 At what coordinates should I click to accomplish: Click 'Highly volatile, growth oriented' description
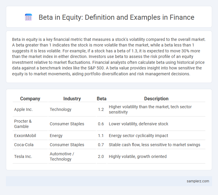[138, 156]
